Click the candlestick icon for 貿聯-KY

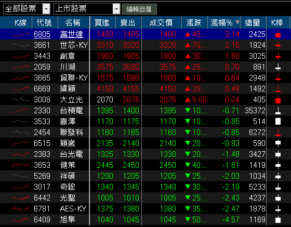pyautogui.click(x=278, y=78)
